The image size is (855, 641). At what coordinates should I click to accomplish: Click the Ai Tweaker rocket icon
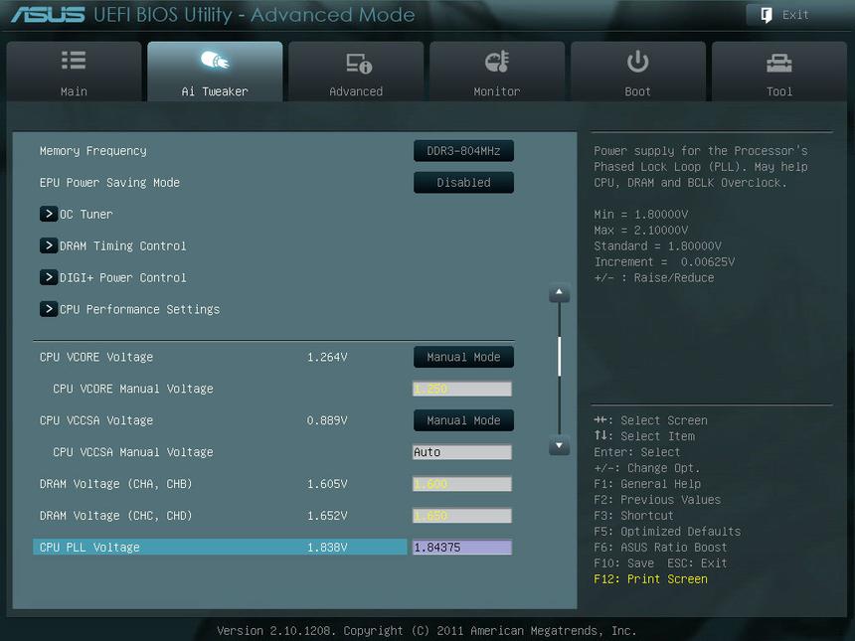click(215, 62)
